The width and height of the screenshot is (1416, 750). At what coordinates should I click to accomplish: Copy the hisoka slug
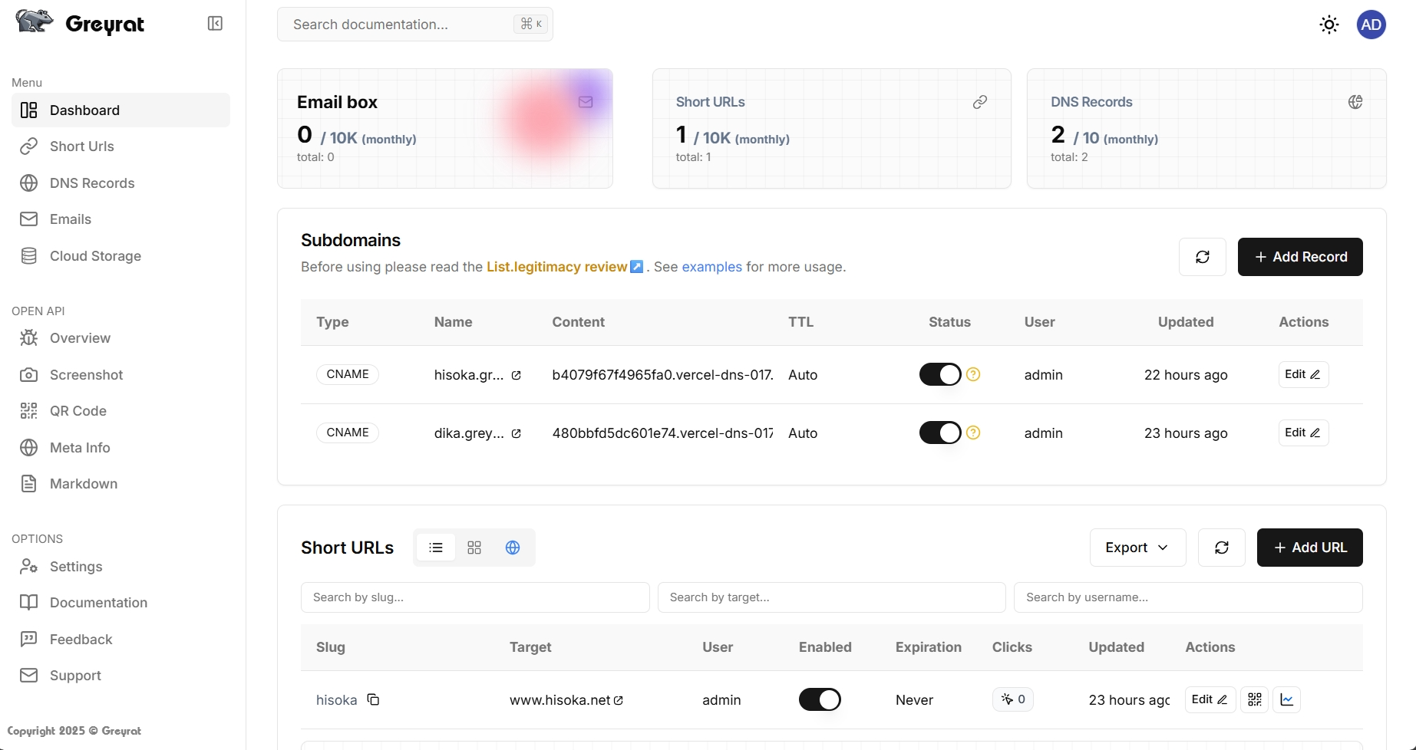click(x=373, y=699)
